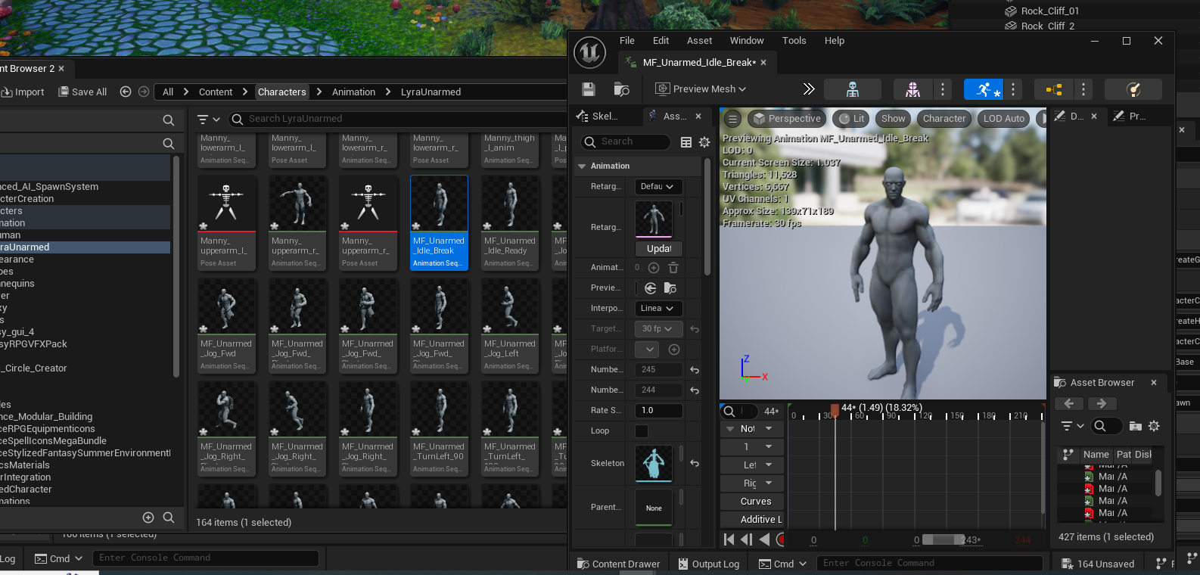This screenshot has width=1200, height=575.
Task: Switch to Skeletal Mesh editor mode icon
Action: point(912,89)
